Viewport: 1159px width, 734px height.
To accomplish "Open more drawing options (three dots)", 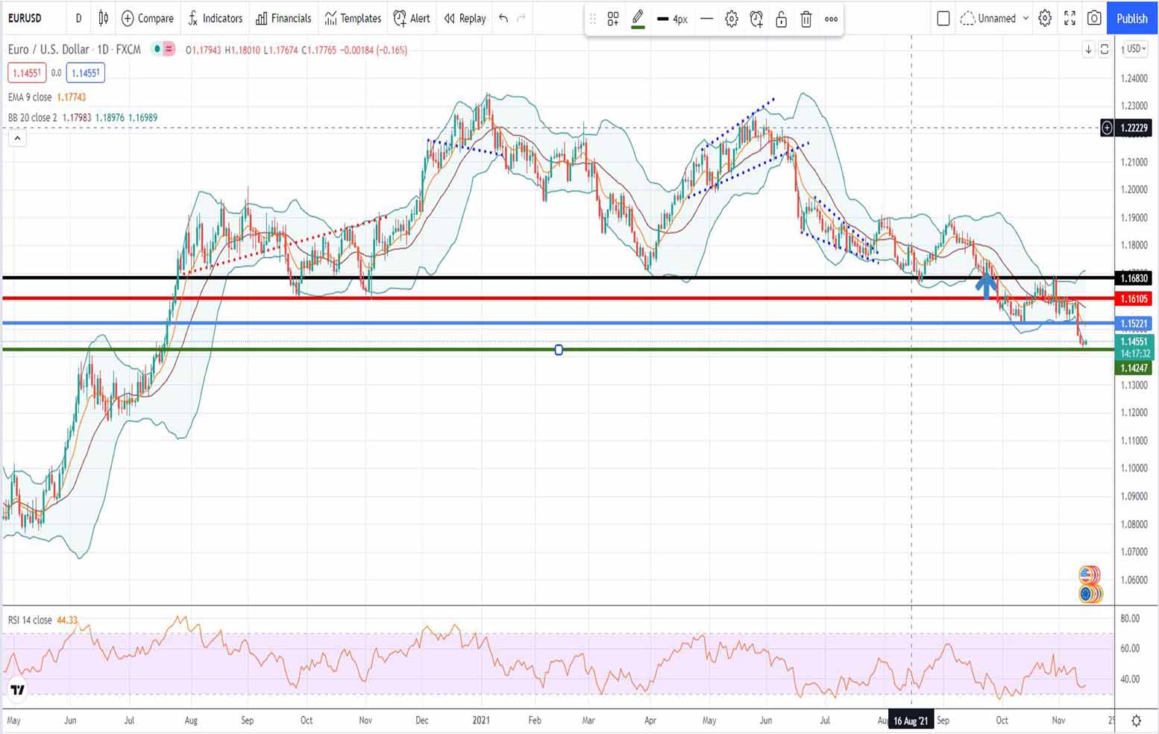I will (831, 19).
